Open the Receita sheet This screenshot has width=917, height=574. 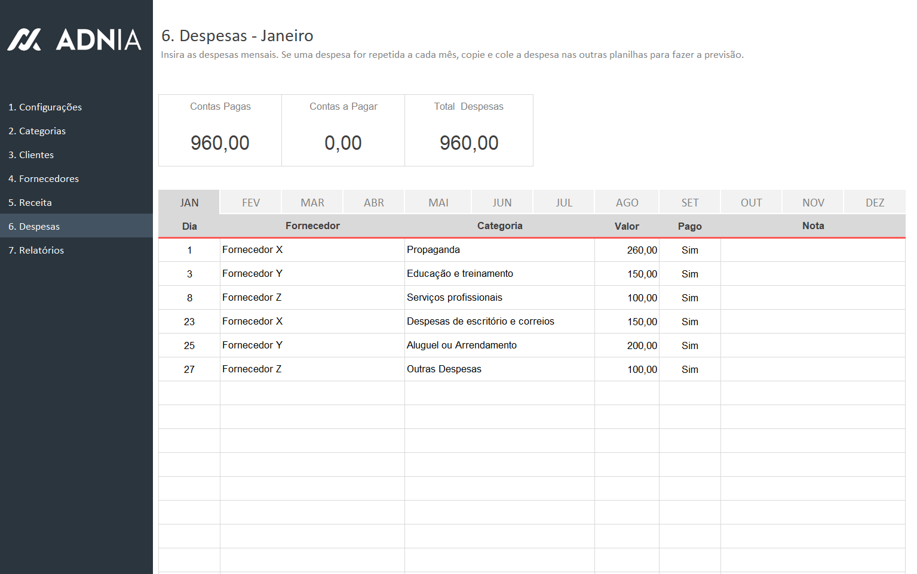click(x=30, y=202)
